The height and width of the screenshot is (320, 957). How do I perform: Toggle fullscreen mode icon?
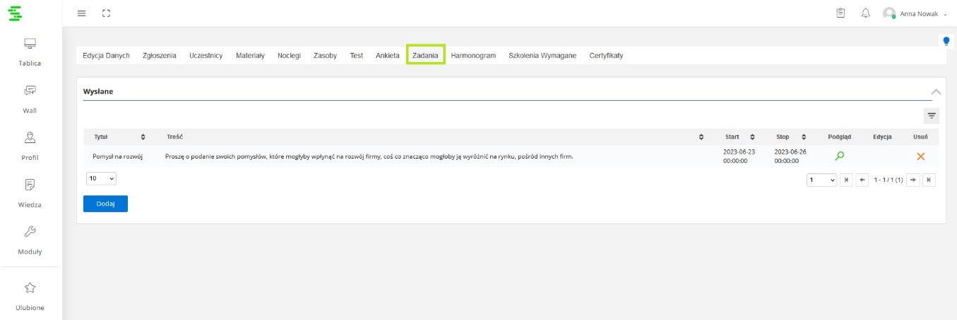pyautogui.click(x=106, y=13)
